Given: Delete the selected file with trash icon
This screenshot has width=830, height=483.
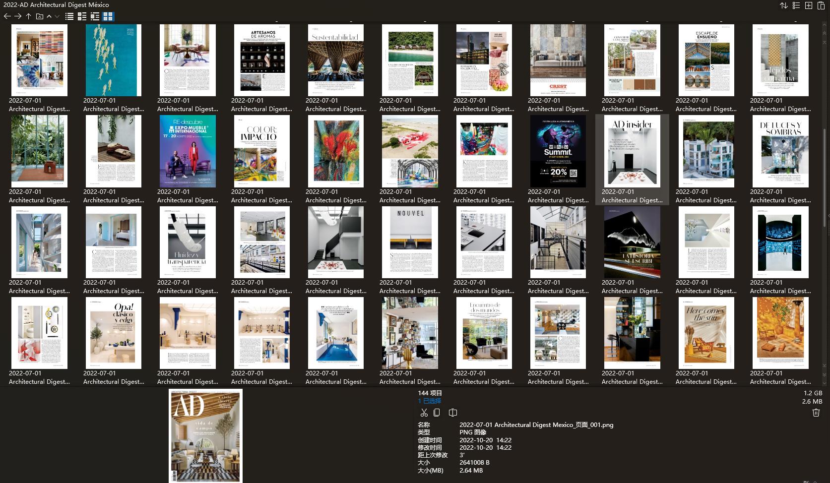Looking at the screenshot, I should (816, 412).
